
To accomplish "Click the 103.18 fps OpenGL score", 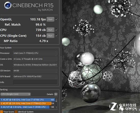I will click(x=38, y=19).
